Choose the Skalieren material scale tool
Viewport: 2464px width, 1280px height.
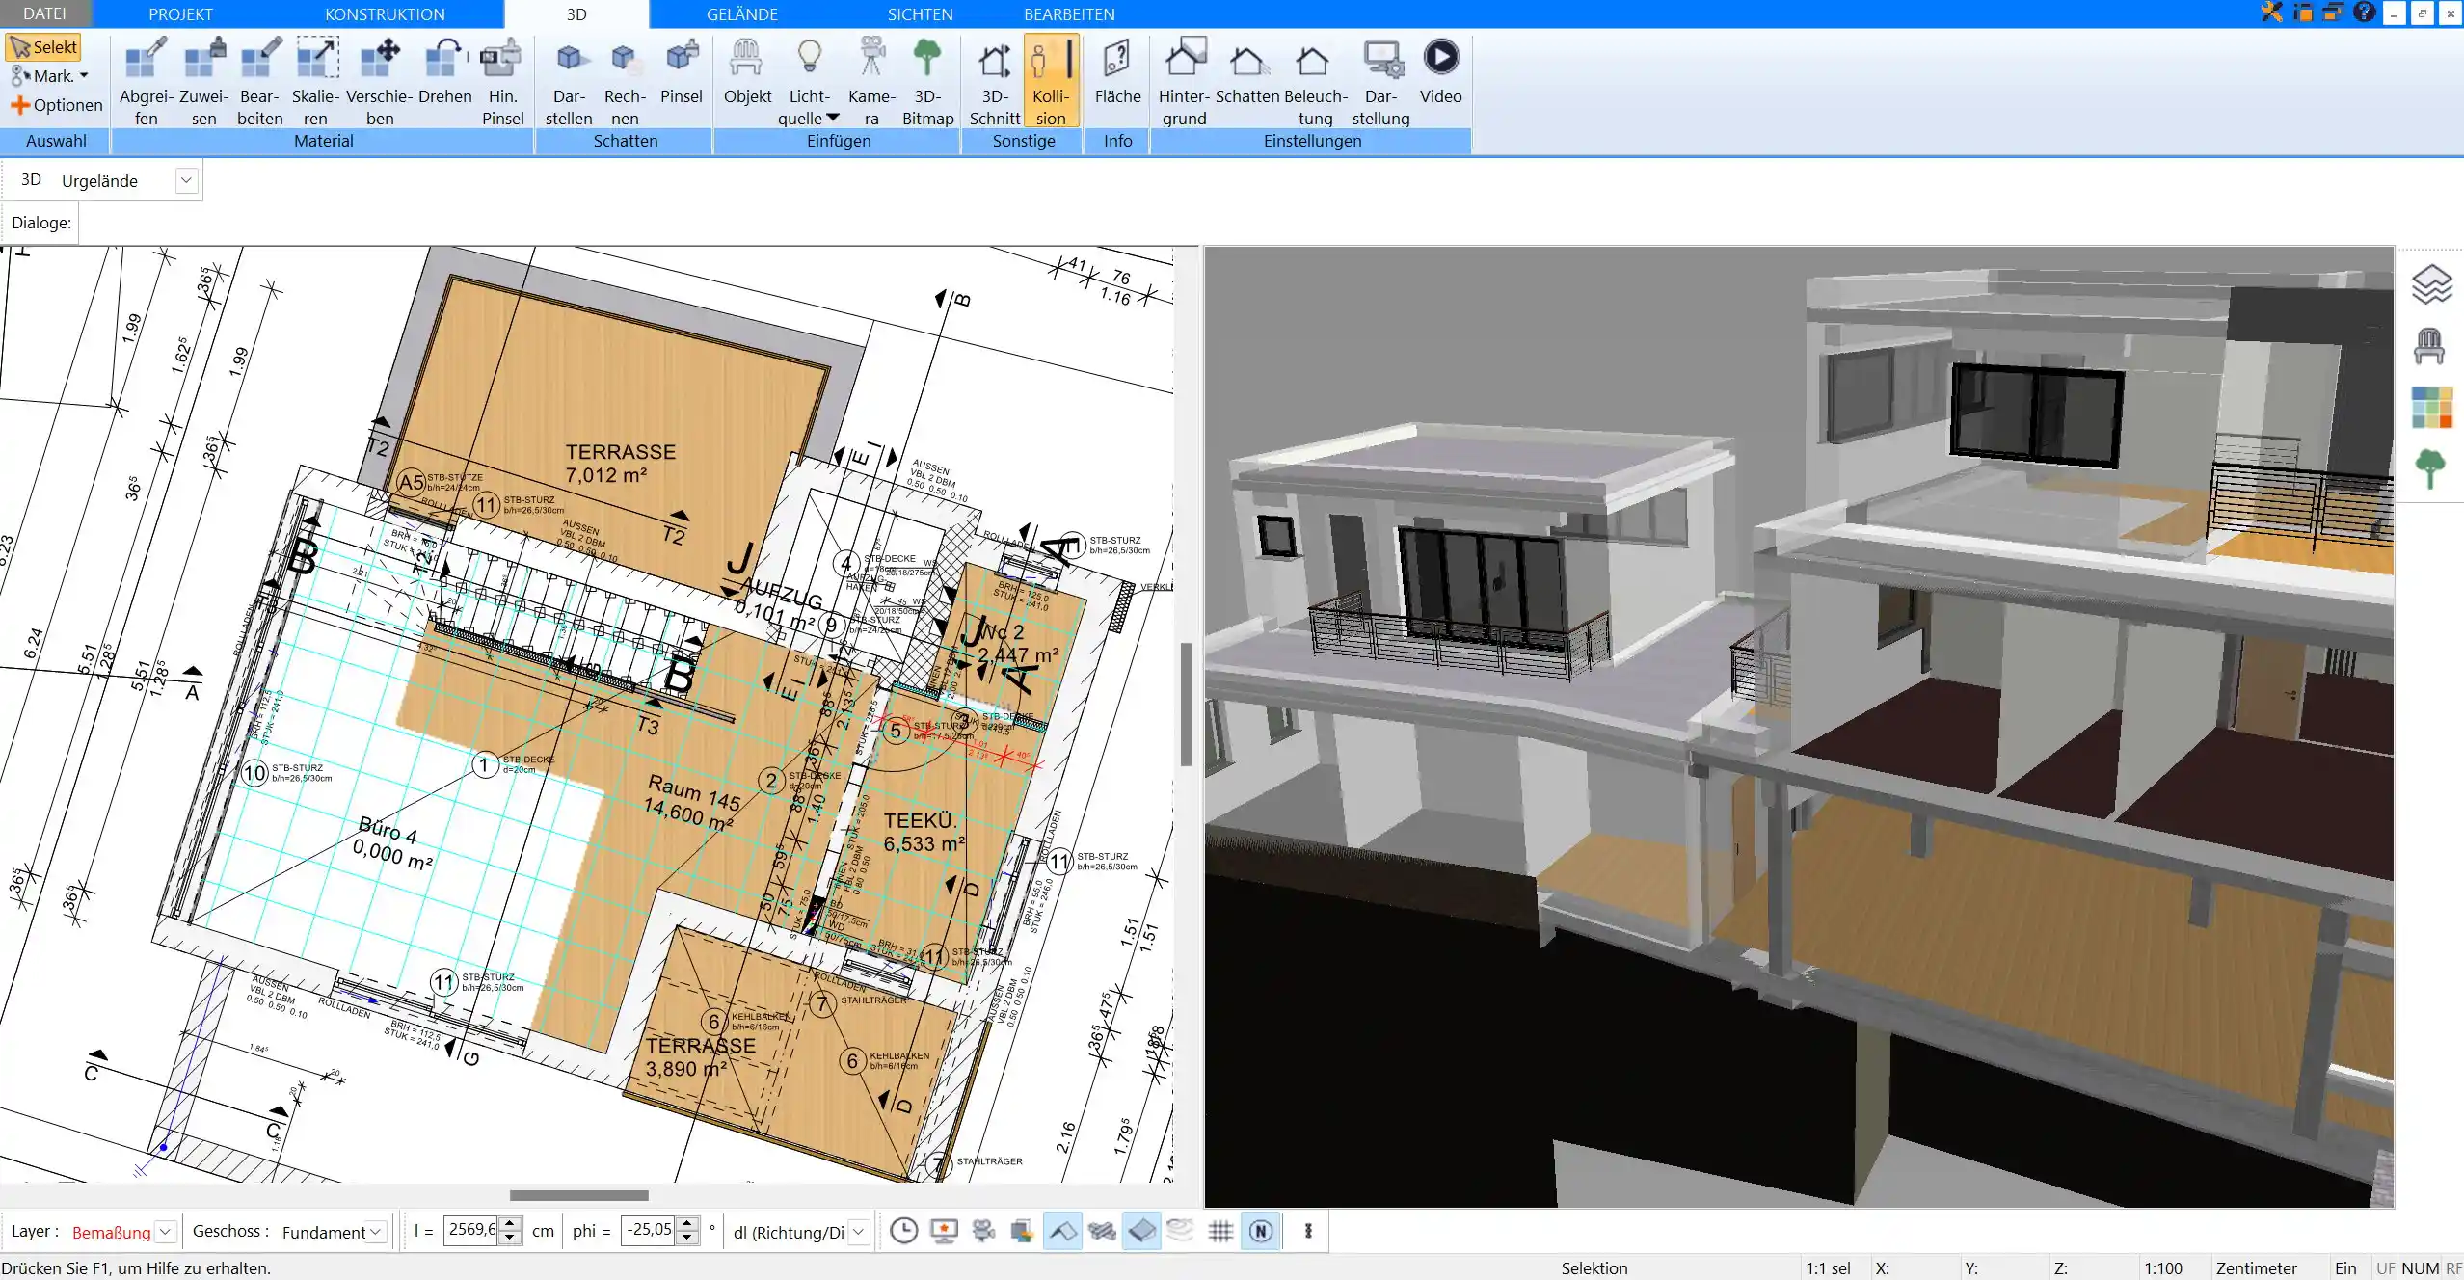point(316,82)
